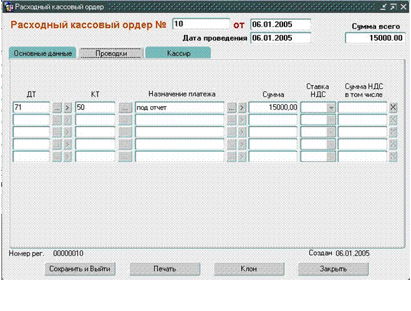Viewport: 411px width, 311px height.
Task: Click the ДТ arrow button in the second row
Action: 67,120
